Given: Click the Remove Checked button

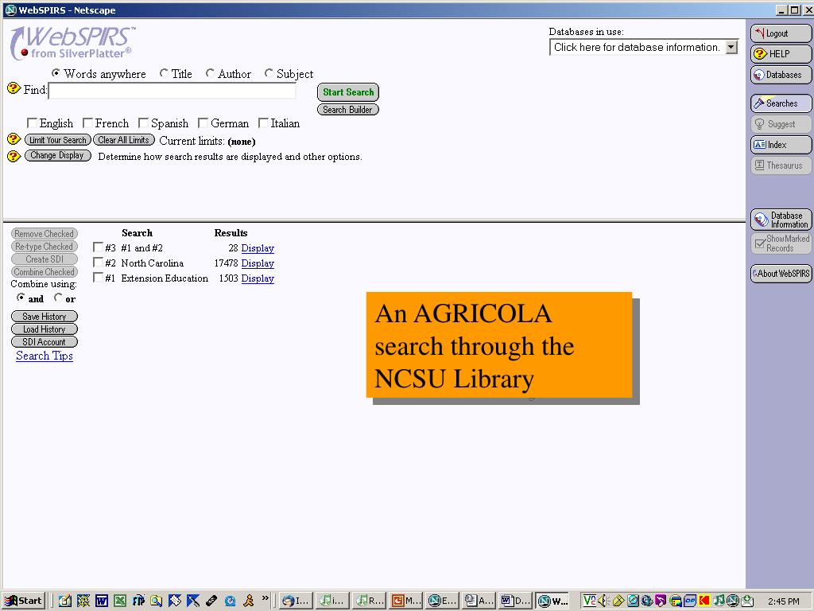Looking at the screenshot, I should [x=45, y=234].
